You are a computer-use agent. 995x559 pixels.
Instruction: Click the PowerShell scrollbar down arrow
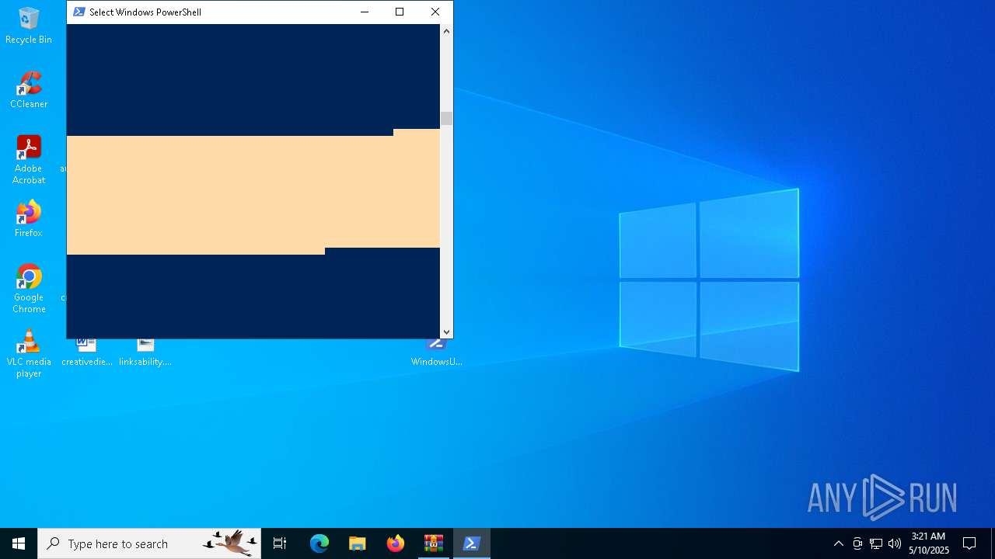pyautogui.click(x=446, y=332)
